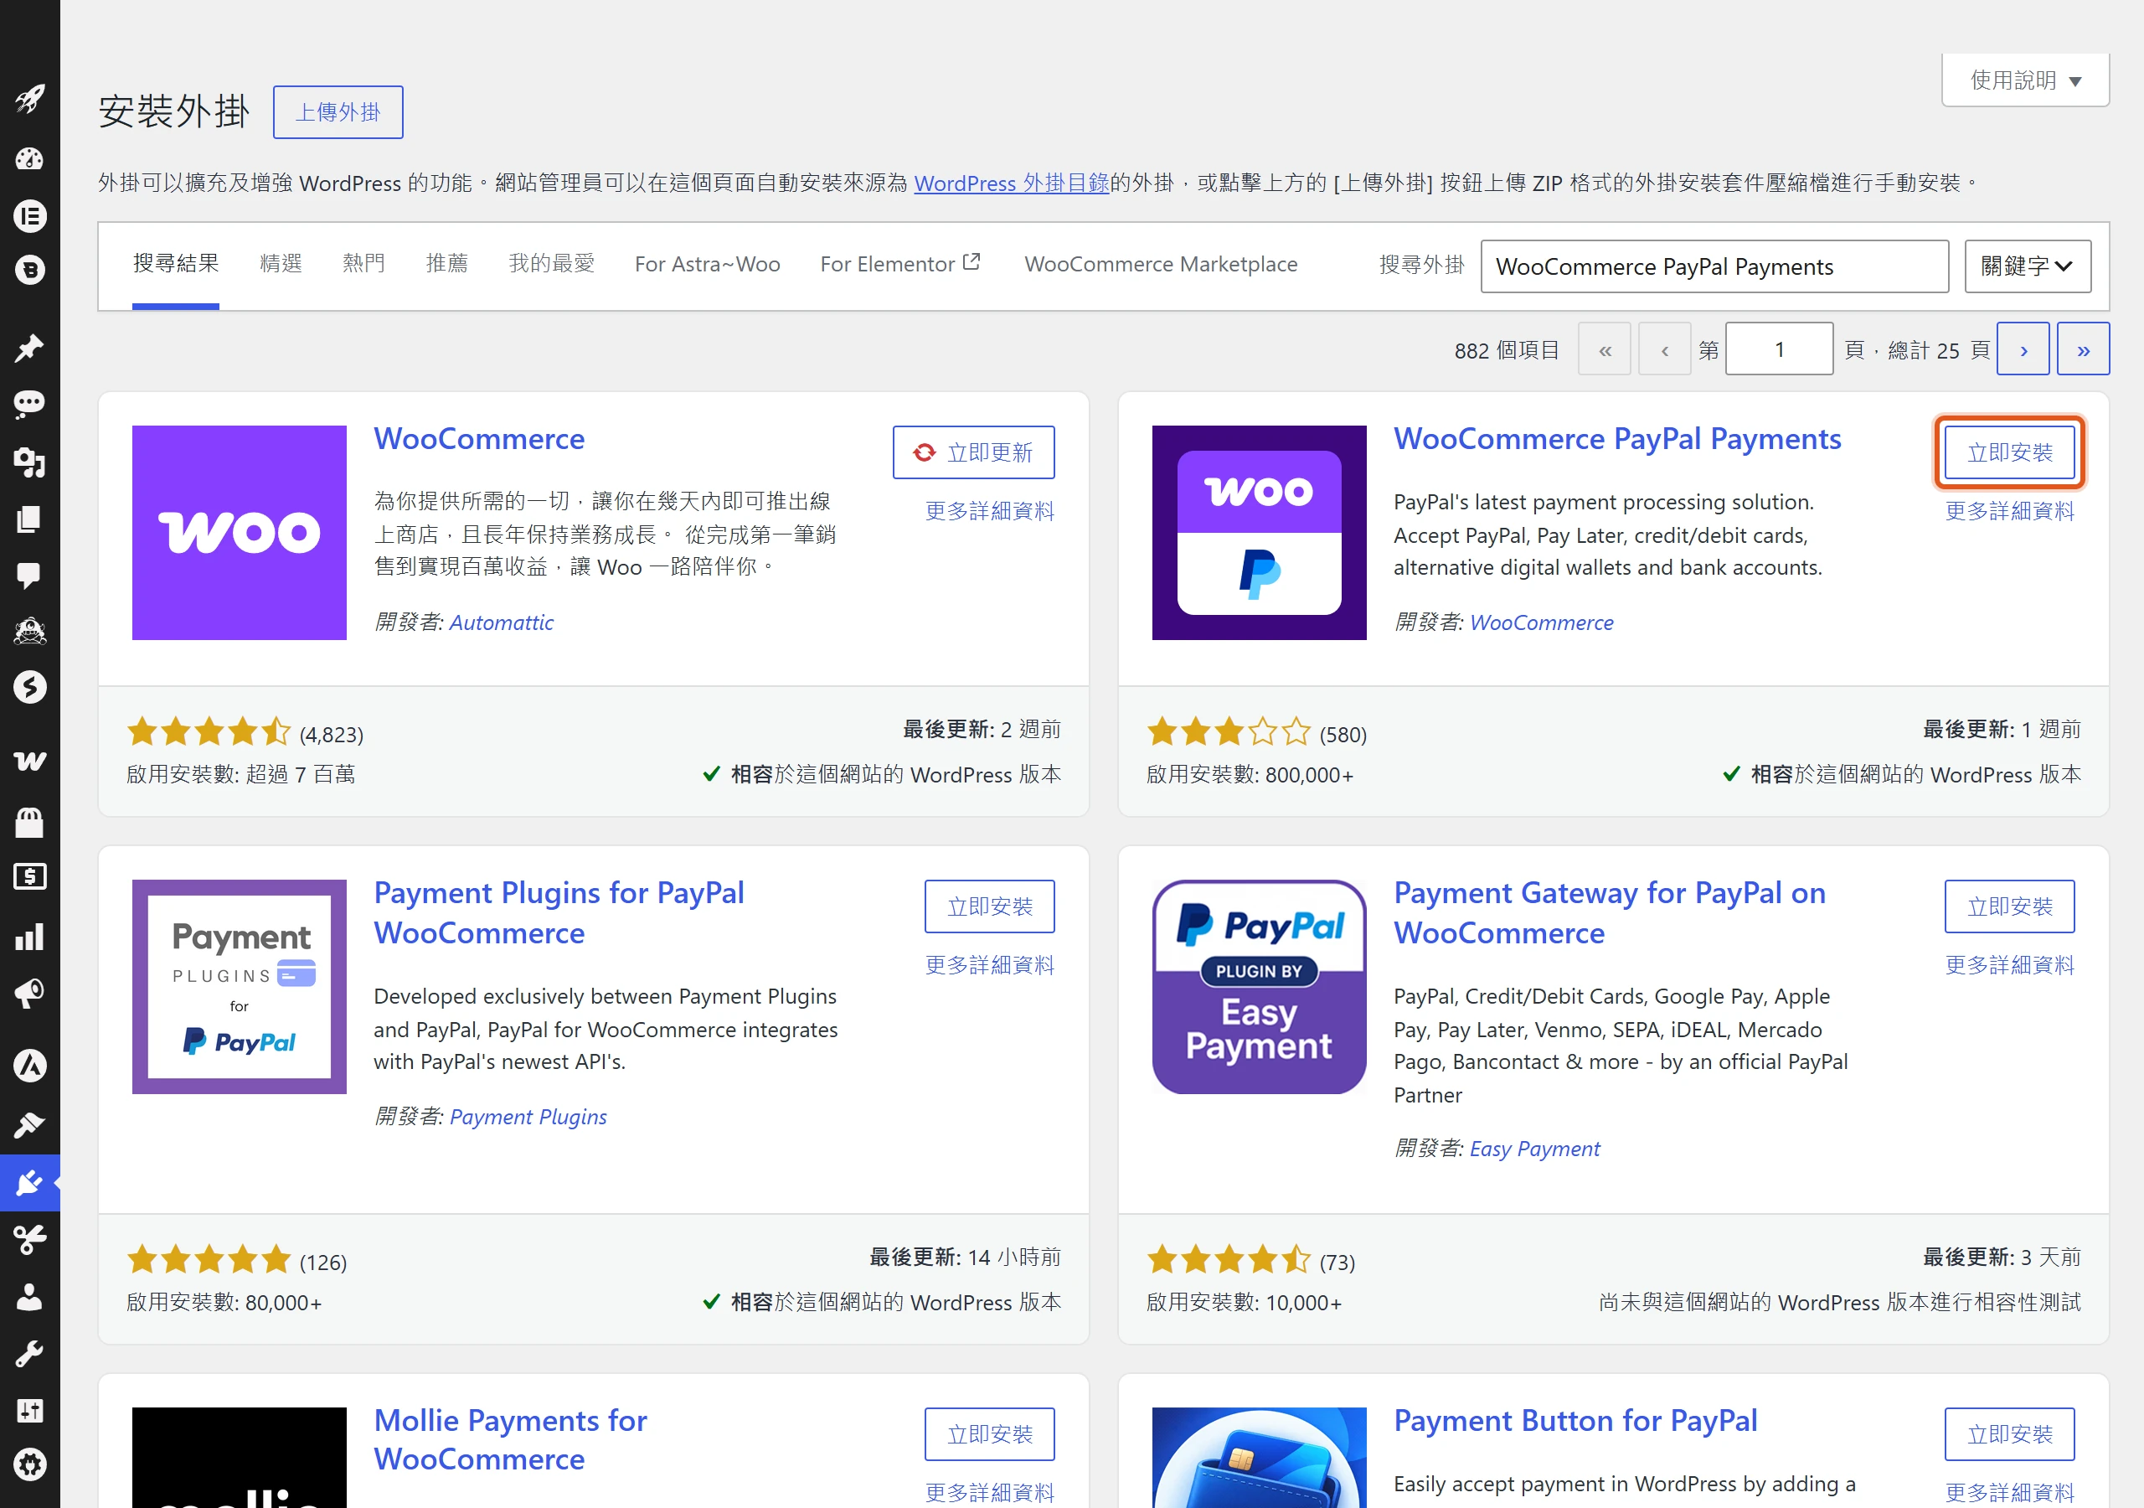Open the Payment Button for PayPal title

point(1575,1421)
